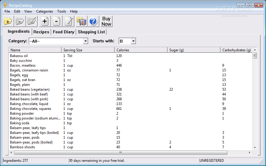Select the Bagels, cinnamon-raisin row
Screen dimensions: 266x166
[131, 70]
